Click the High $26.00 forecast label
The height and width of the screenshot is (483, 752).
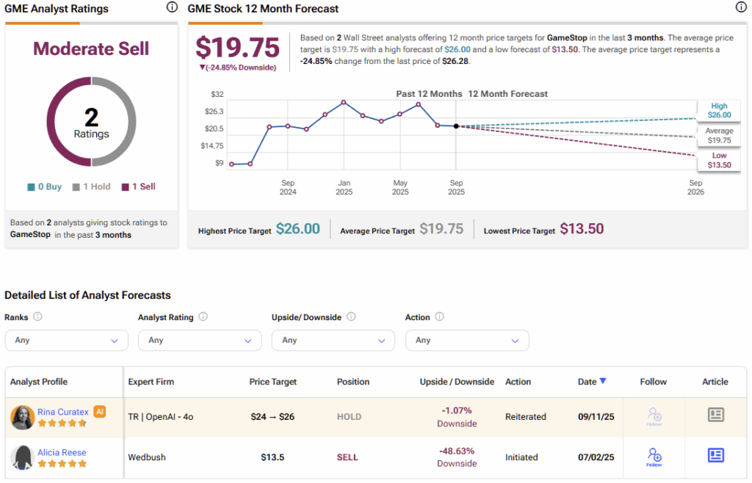719,110
